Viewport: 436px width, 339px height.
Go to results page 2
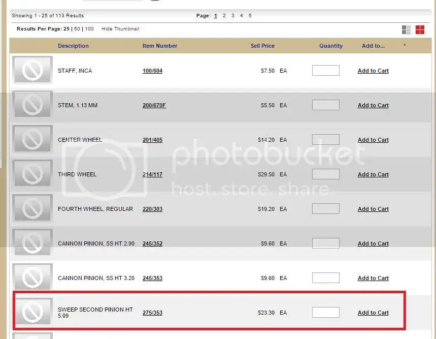tap(224, 16)
